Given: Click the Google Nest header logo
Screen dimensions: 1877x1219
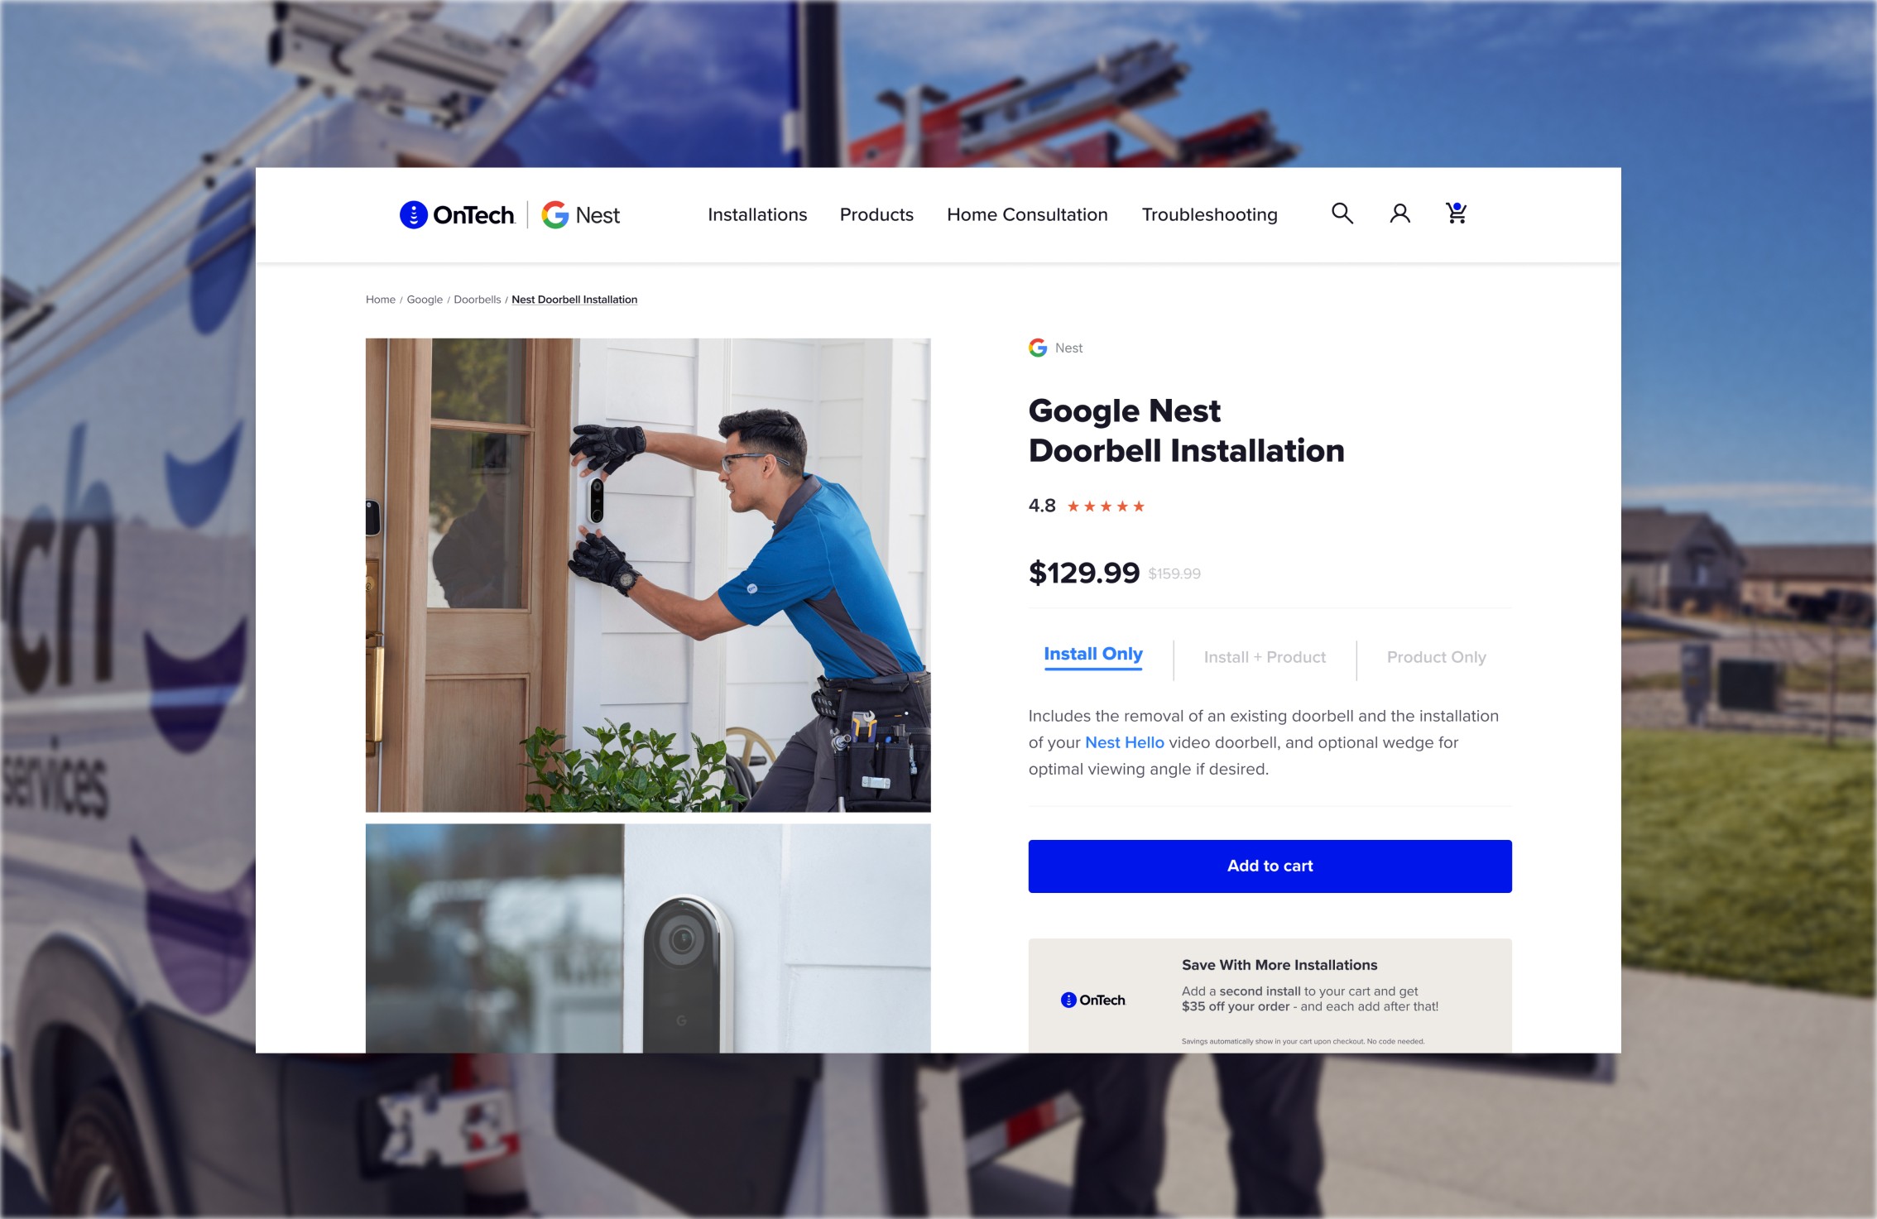Looking at the screenshot, I should [x=581, y=215].
